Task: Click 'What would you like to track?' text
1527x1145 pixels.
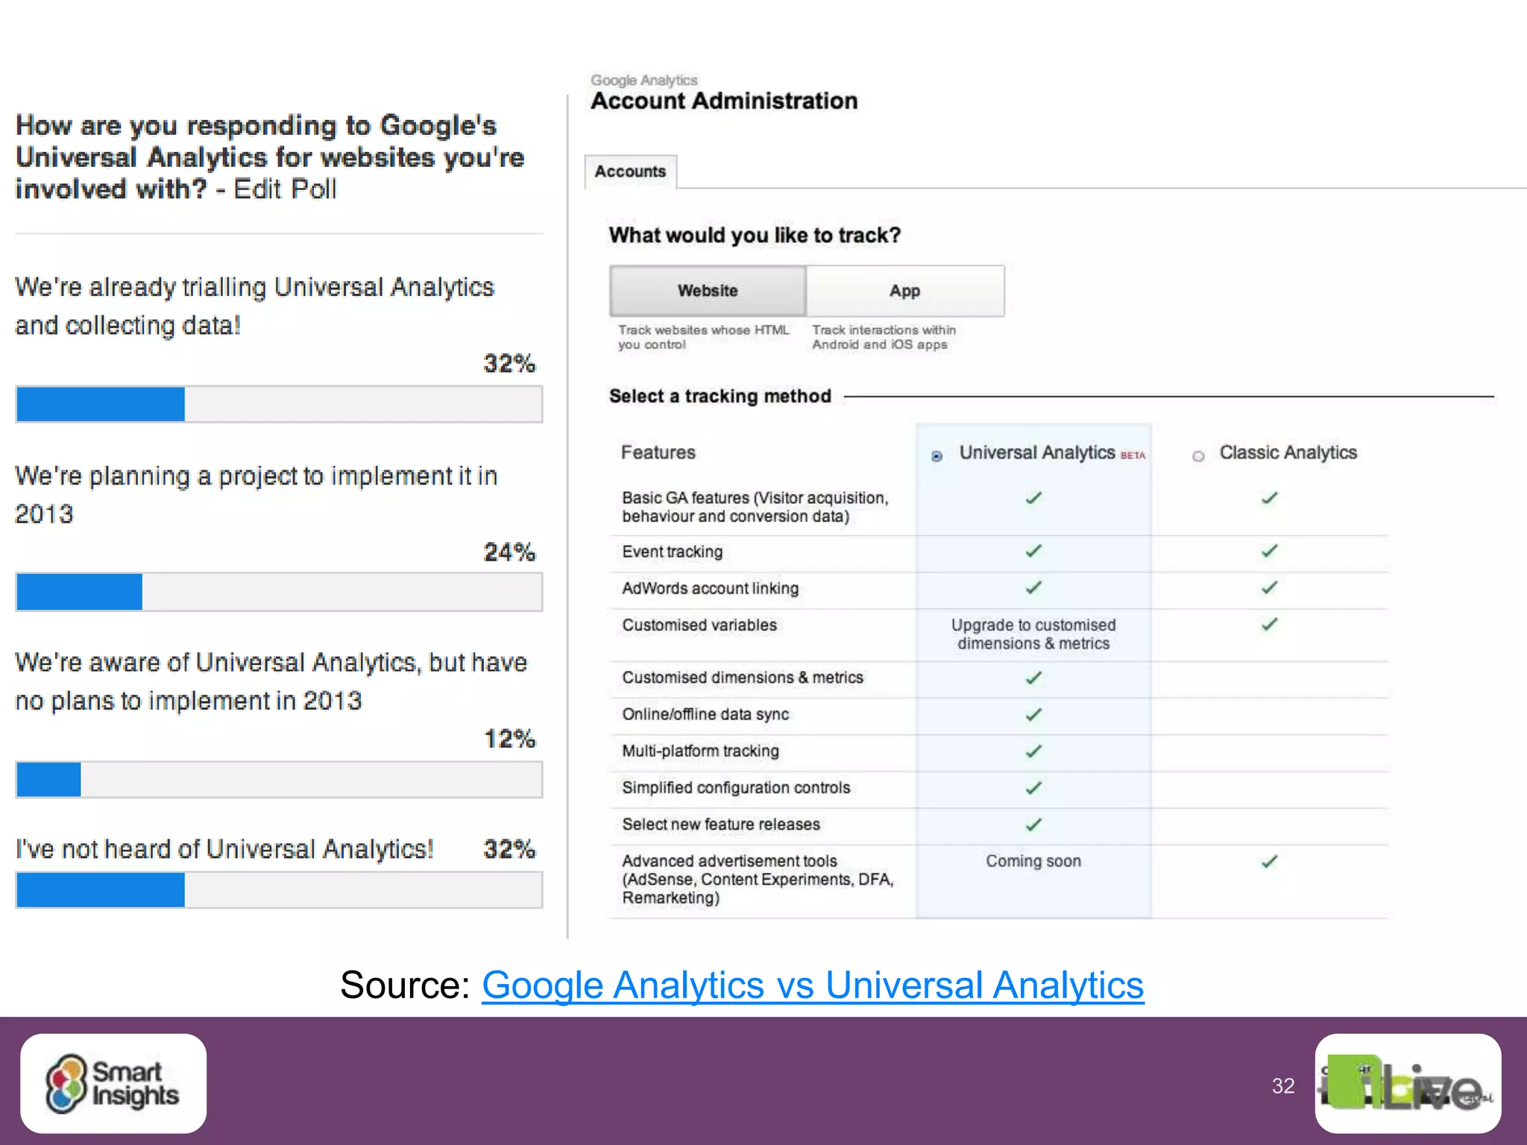Action: coord(755,236)
